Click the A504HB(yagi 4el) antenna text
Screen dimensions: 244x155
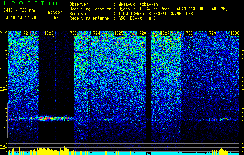click(137, 18)
